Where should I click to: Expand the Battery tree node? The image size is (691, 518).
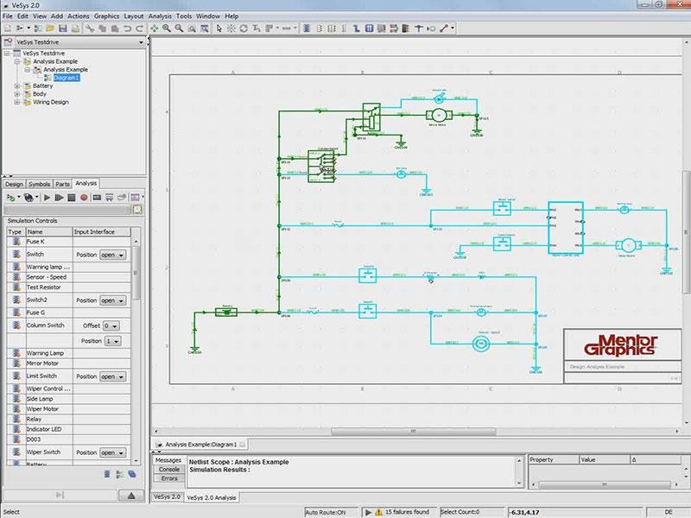coord(18,86)
